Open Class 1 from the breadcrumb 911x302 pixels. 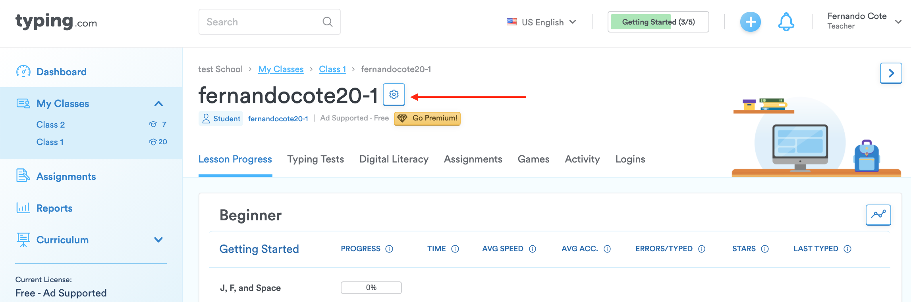tap(332, 69)
